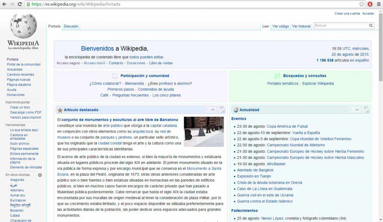Click the icon beside Búsquedas y consultas
Screen dimensions: 383x222
point(277,76)
